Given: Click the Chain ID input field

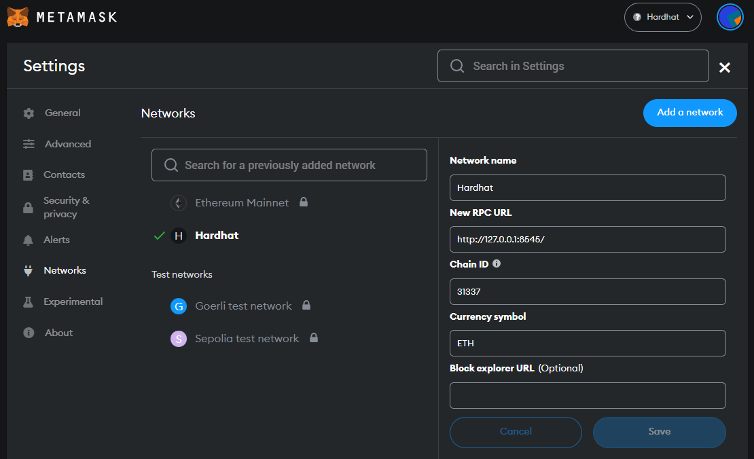Looking at the screenshot, I should [x=588, y=291].
